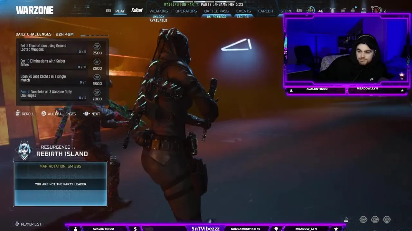Click the follower person icon in bottom overlay
This screenshot has width=412, height=231.
coord(75,229)
